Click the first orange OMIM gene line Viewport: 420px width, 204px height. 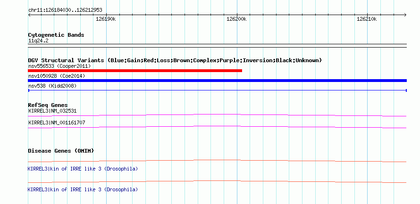pos(217,161)
